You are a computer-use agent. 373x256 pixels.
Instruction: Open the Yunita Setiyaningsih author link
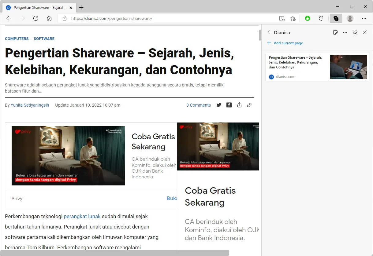pyautogui.click(x=30, y=105)
